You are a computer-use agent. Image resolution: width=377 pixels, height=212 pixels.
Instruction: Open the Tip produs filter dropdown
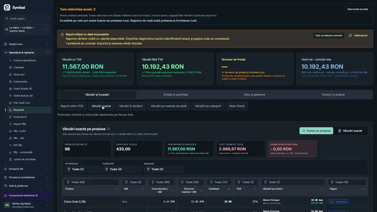[82, 169]
